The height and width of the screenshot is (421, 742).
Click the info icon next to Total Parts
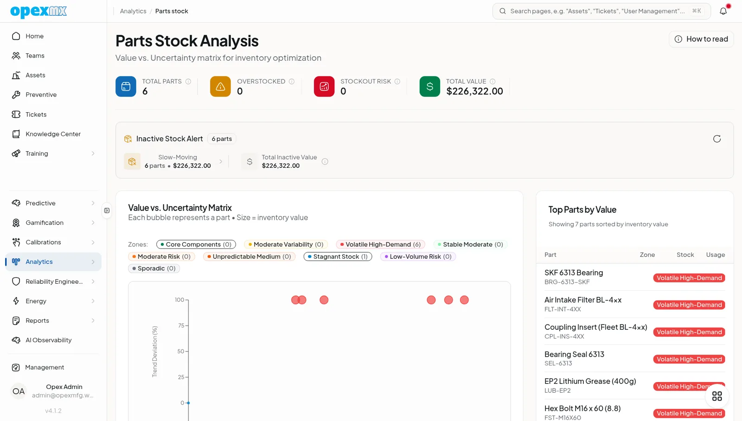click(188, 82)
